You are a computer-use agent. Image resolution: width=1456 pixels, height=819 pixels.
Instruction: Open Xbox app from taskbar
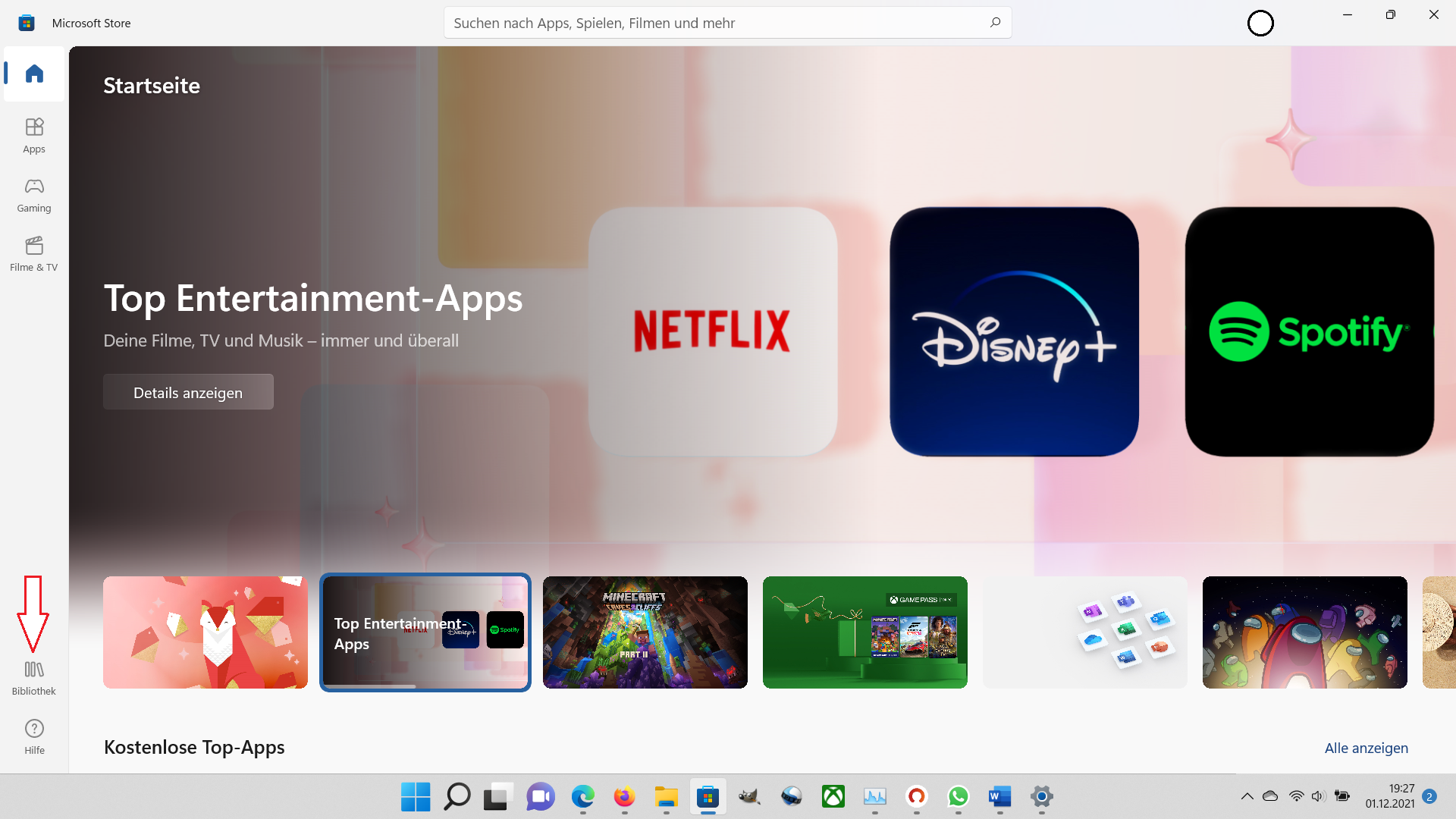tap(833, 796)
